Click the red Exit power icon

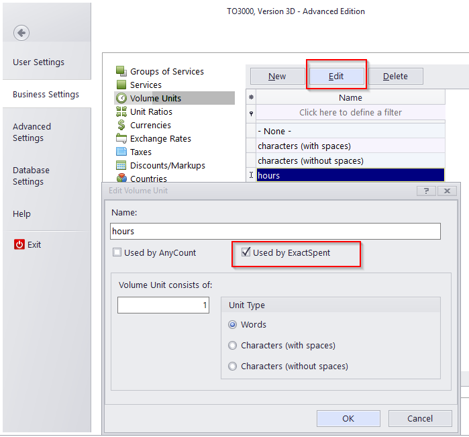click(19, 244)
